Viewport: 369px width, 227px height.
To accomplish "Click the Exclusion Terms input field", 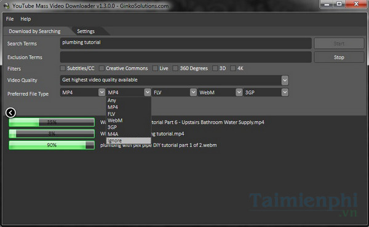I will click(186, 57).
